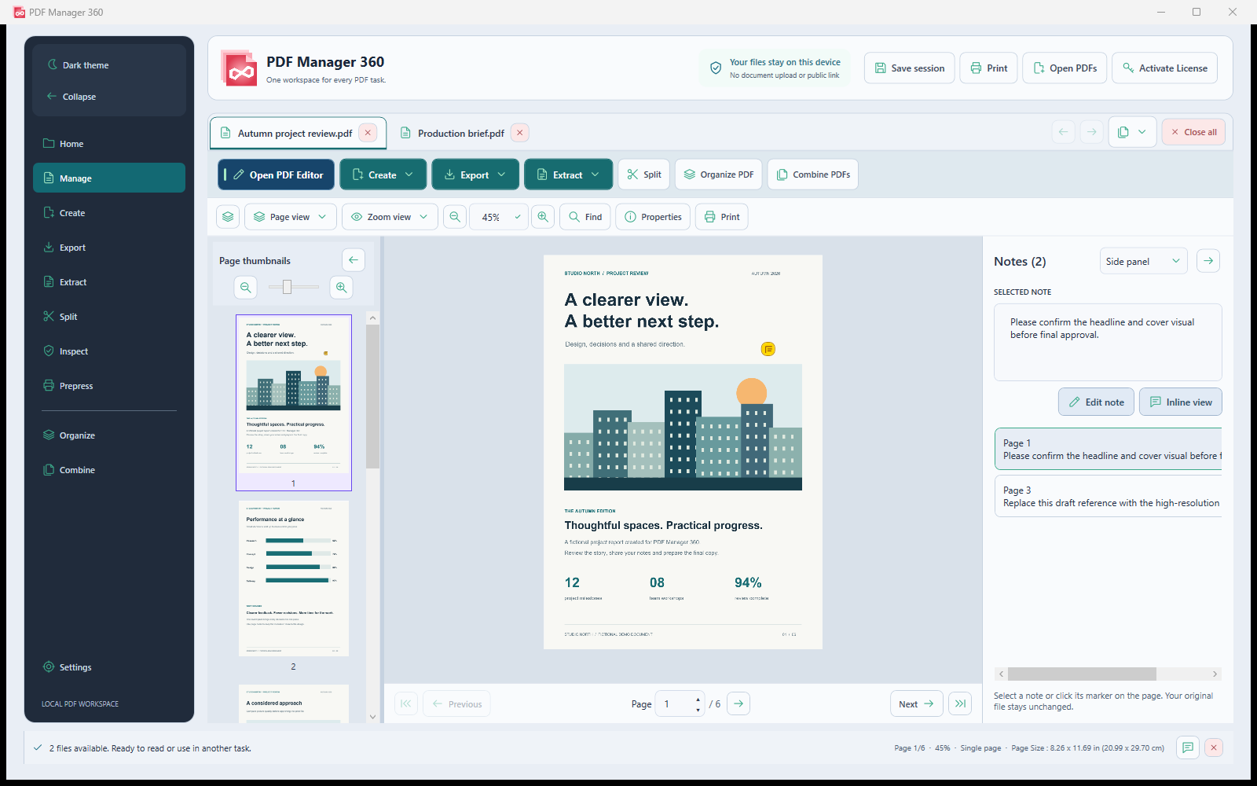Zoom in document with magnifier plus
The image size is (1257, 786).
(x=543, y=217)
